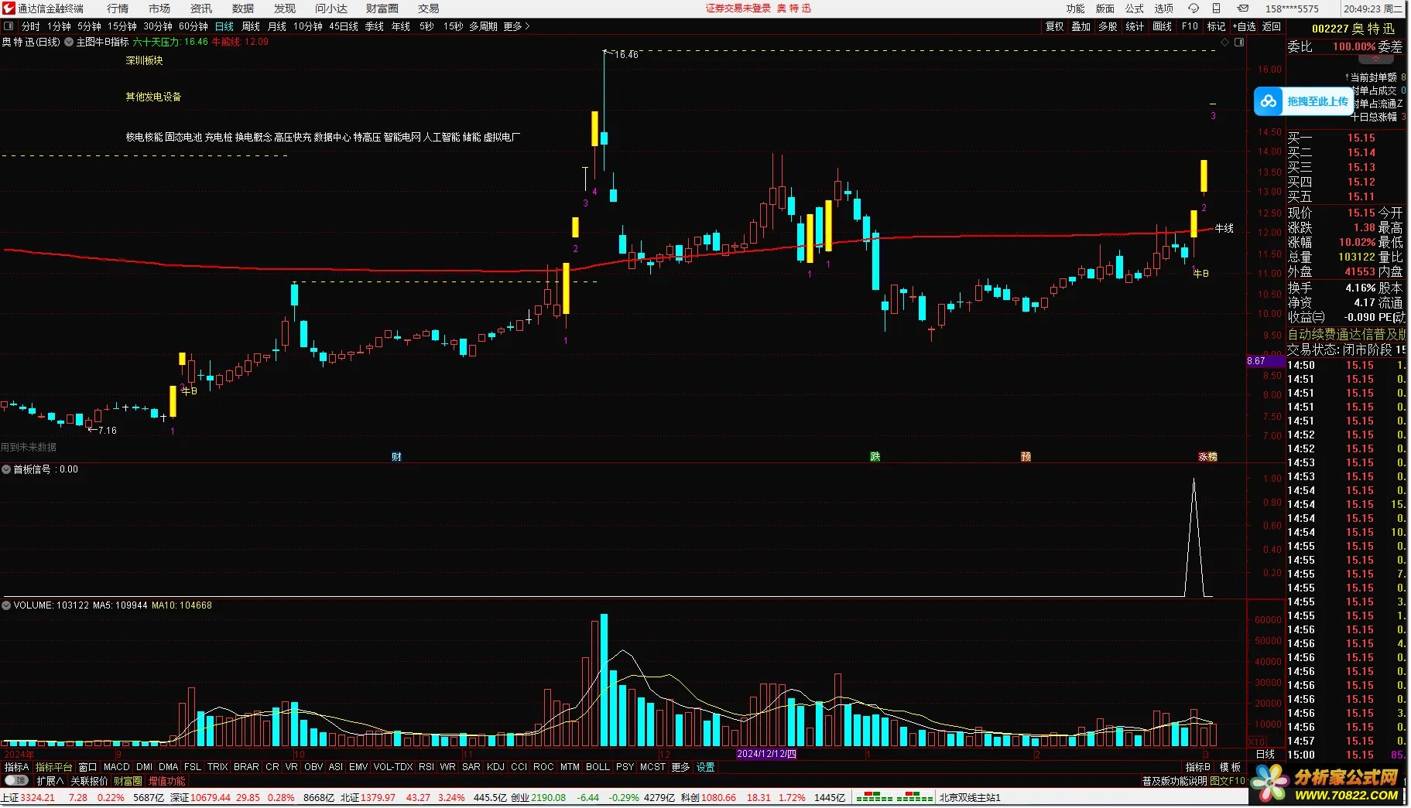Select 月线 monthly period
The width and height of the screenshot is (1411, 808).
(x=277, y=26)
